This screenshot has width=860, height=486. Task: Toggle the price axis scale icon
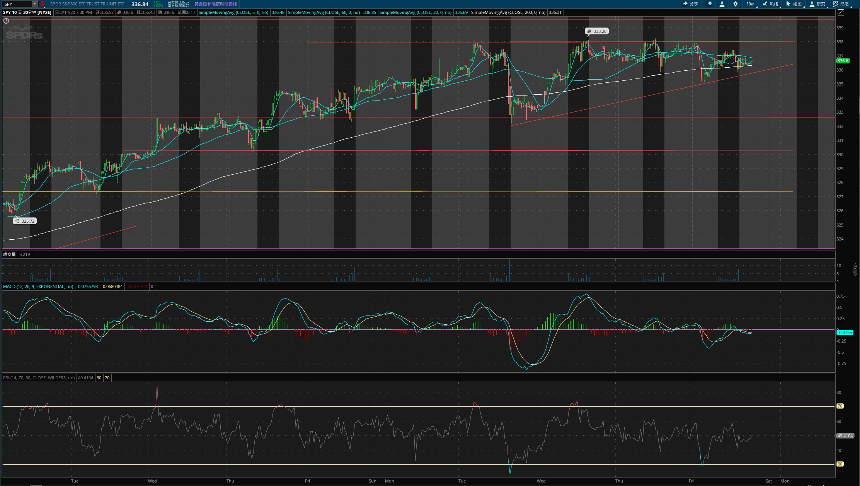[840, 12]
